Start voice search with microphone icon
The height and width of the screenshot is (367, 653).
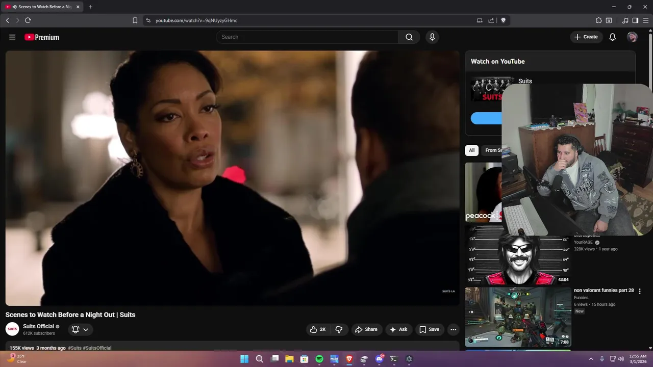coord(432,37)
